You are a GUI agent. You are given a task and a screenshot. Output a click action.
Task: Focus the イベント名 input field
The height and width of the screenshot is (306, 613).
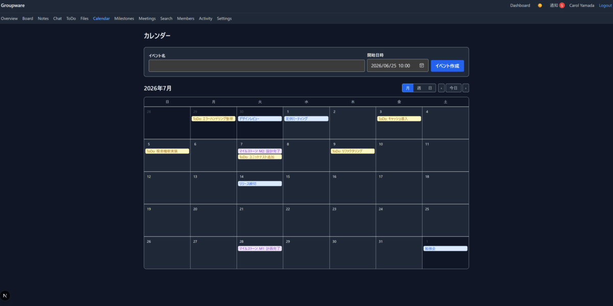pos(257,66)
